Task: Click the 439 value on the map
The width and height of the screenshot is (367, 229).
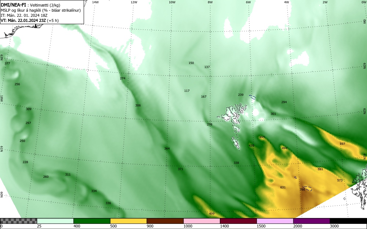Action: pos(251,146)
